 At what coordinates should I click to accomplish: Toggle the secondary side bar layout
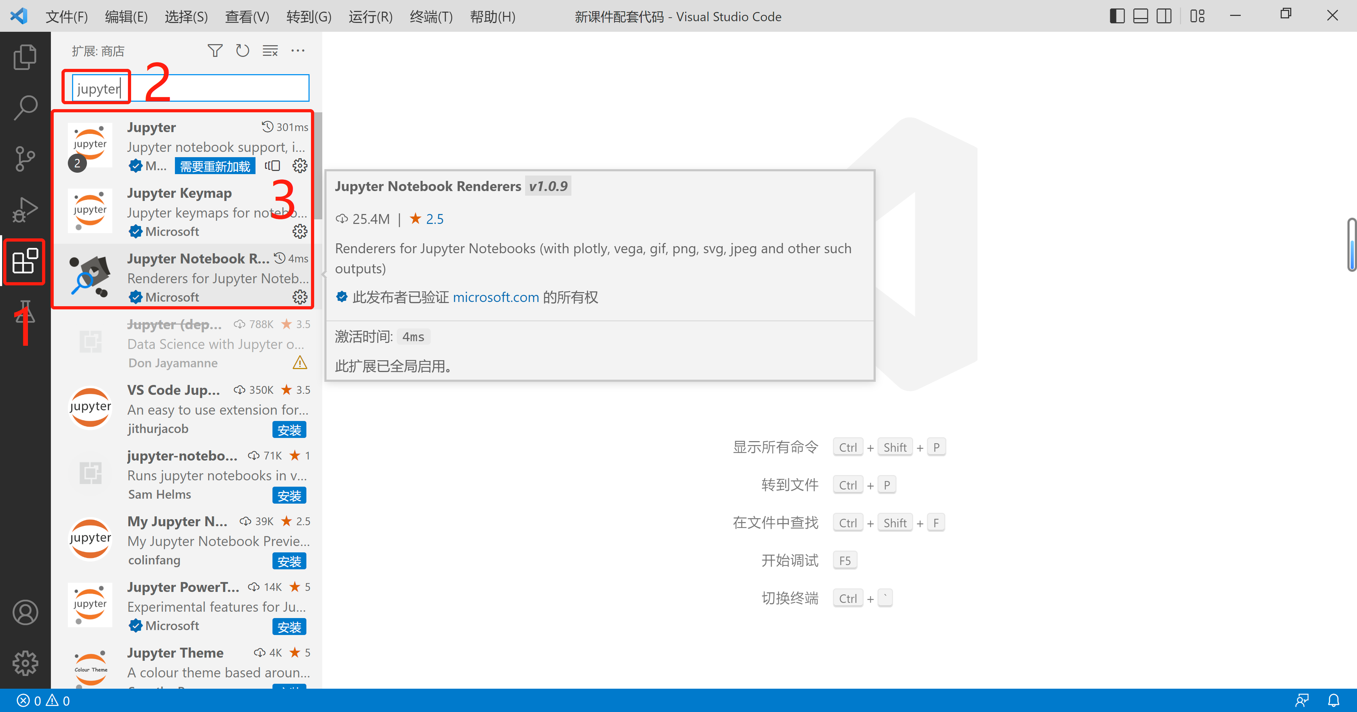(x=1164, y=16)
